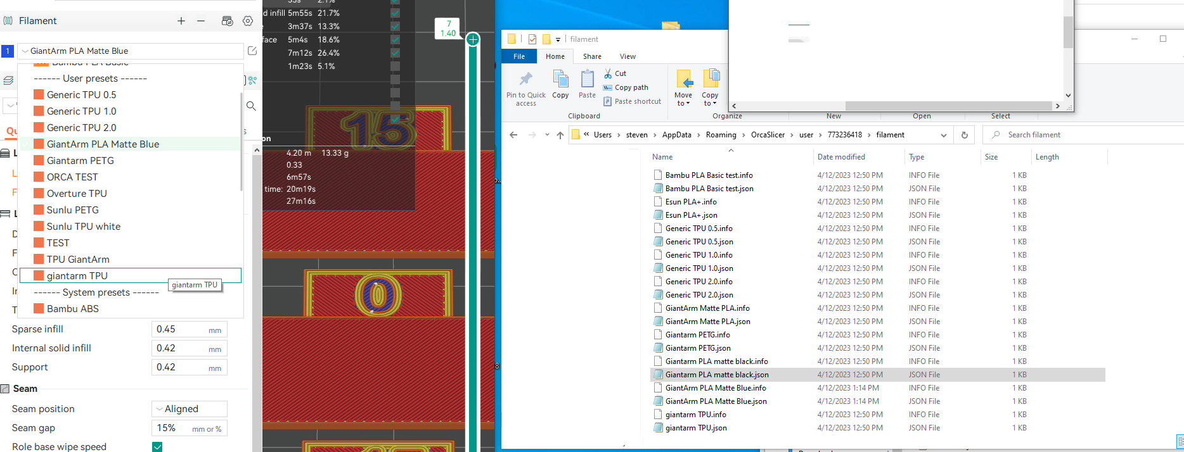Image resolution: width=1184 pixels, height=452 pixels.
Task: Select giantarm TPU preset in list
Action: coord(131,276)
